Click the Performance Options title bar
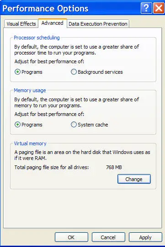Image resolution: width=165 pixels, height=247 pixels. pyautogui.click(x=71, y=8)
